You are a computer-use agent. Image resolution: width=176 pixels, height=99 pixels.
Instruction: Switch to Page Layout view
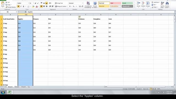point(153,89)
